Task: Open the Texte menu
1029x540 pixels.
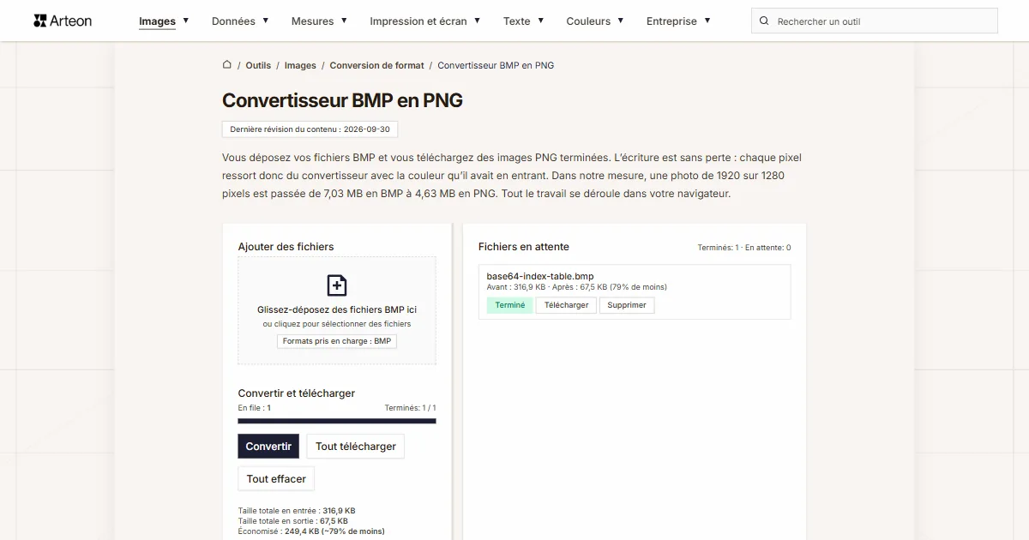Action: (x=517, y=21)
